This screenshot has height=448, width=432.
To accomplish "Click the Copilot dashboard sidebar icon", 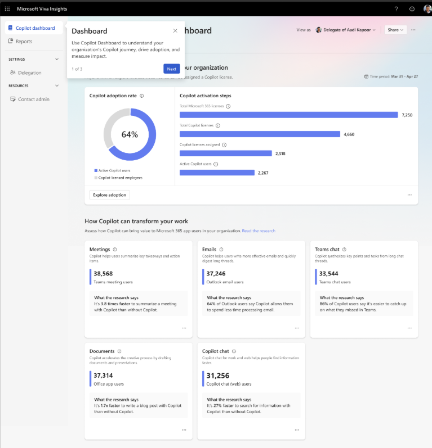I will coord(10,28).
